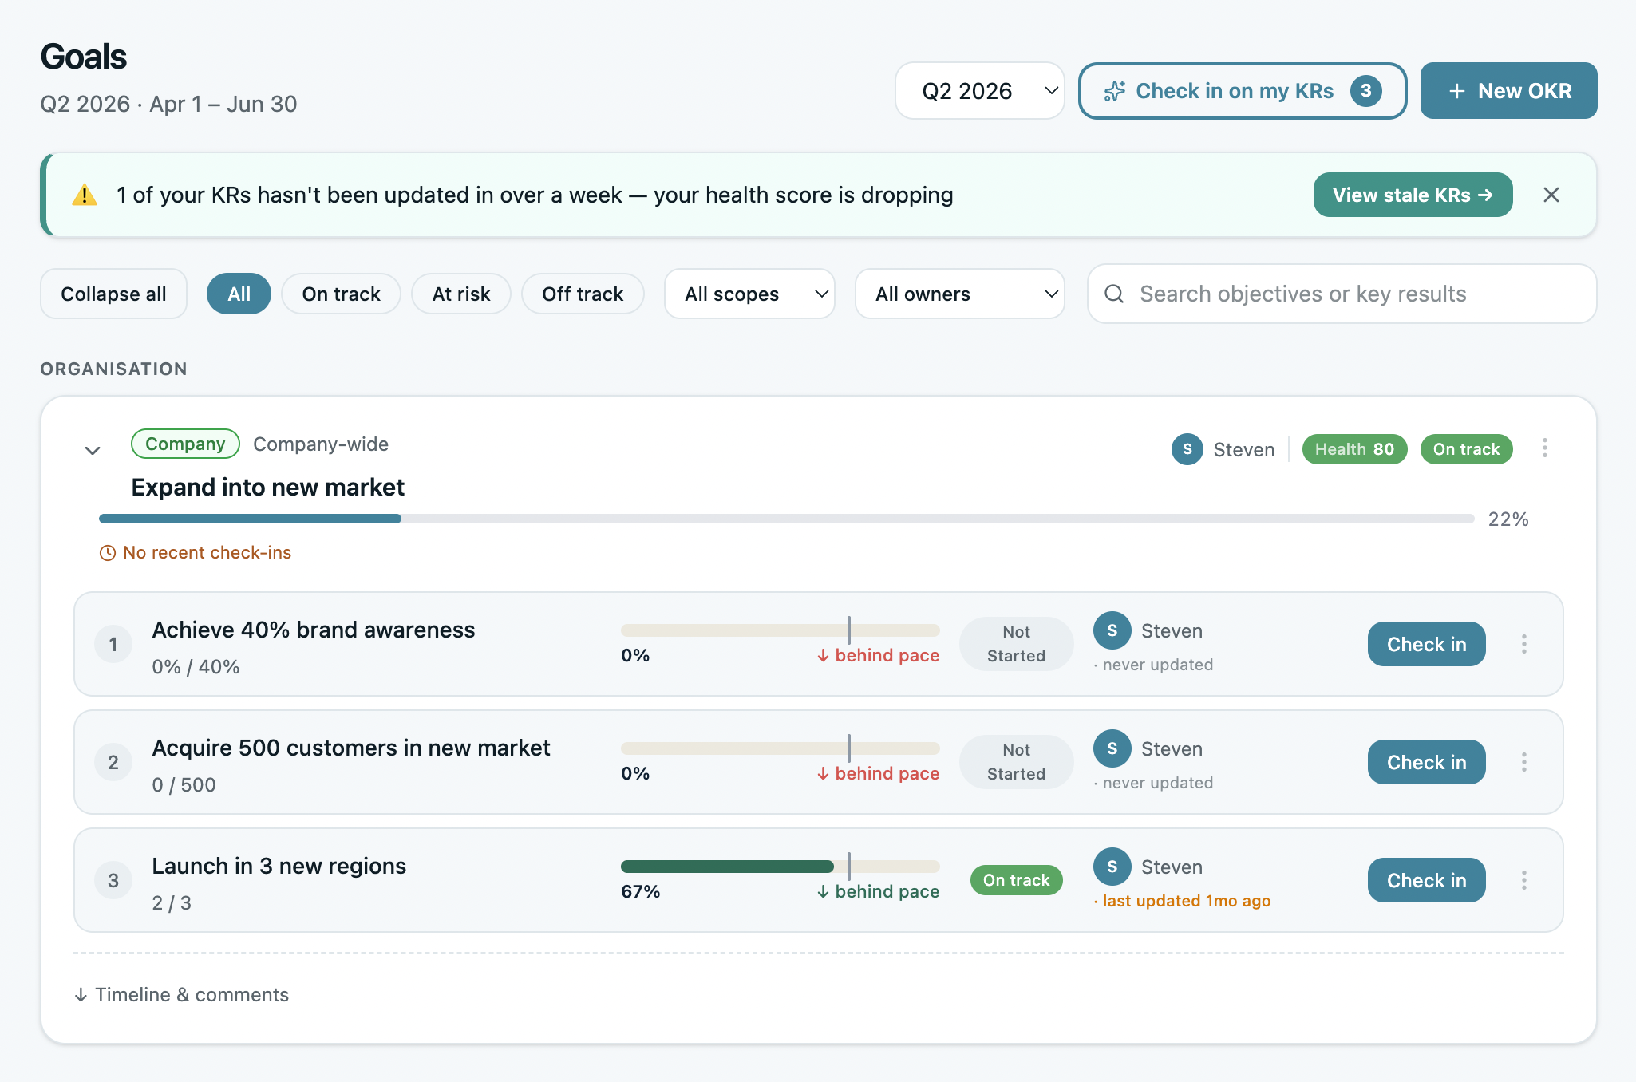Screen dimensions: 1636x1082
Task: Click the Health 80 badge
Action: pos(1354,449)
